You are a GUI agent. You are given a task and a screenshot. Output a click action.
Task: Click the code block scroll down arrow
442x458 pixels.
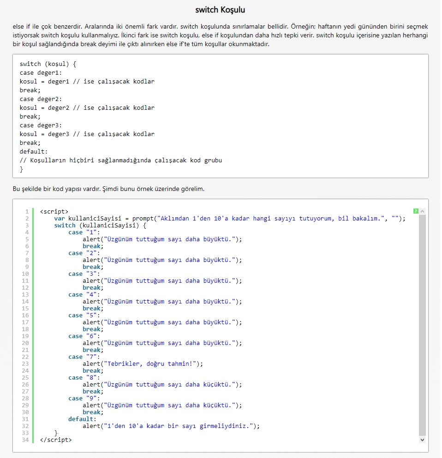click(x=422, y=440)
